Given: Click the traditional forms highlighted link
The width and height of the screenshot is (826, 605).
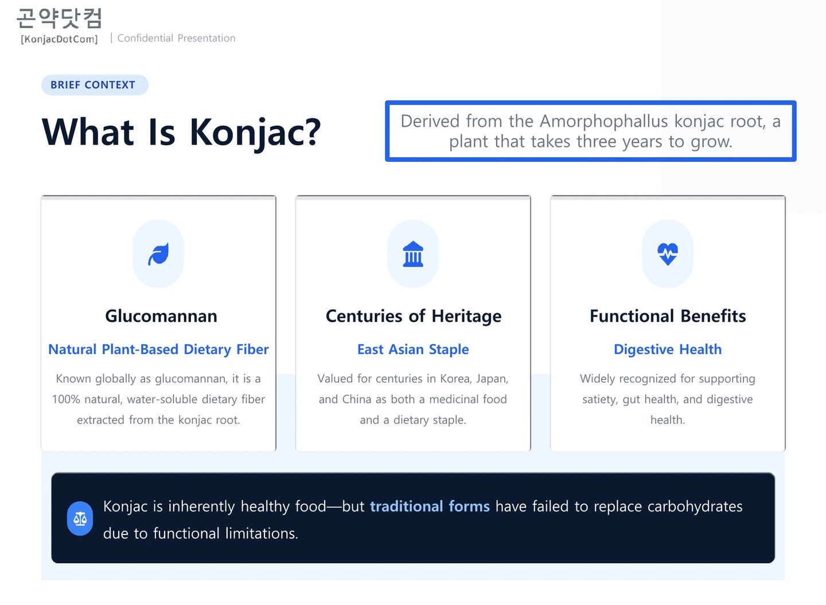Looking at the screenshot, I should [x=430, y=506].
